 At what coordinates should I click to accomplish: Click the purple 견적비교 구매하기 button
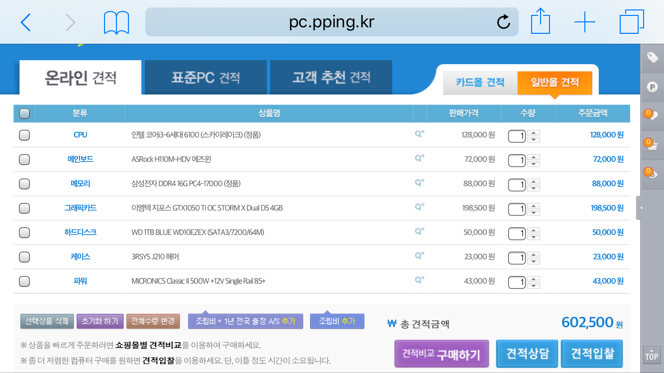click(442, 354)
